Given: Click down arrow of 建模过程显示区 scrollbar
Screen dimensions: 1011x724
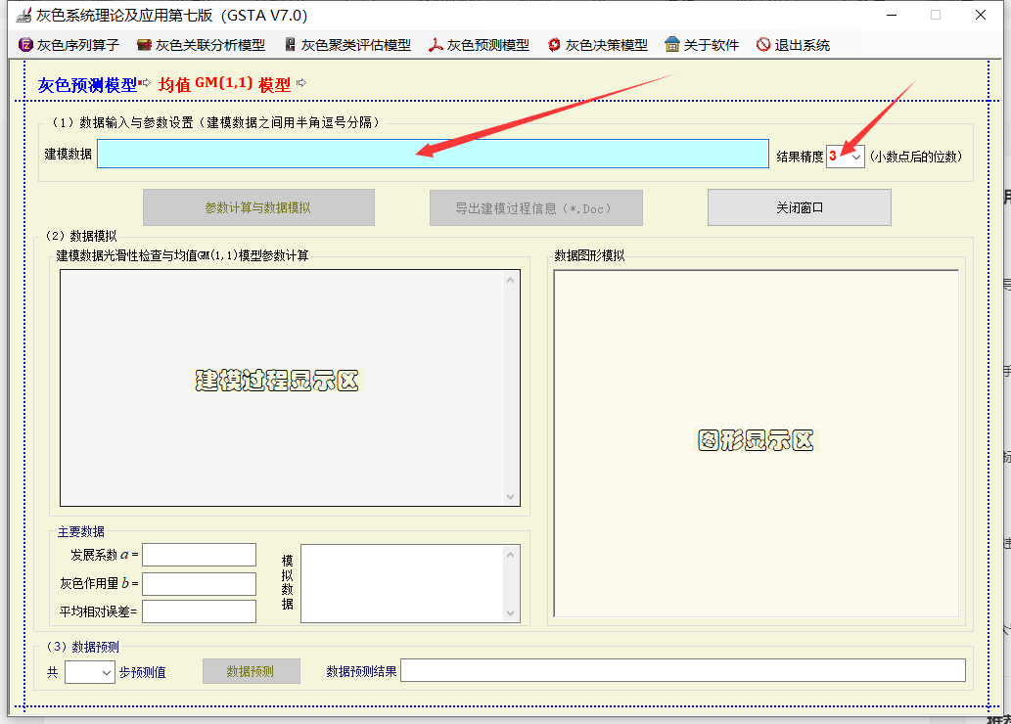Looking at the screenshot, I should click(511, 496).
